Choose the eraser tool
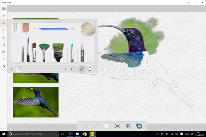 pyautogui.click(x=25, y=27)
